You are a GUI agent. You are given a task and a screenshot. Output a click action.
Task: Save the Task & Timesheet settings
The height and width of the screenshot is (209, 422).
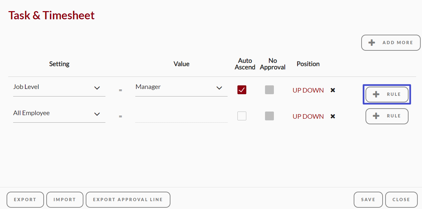click(368, 200)
